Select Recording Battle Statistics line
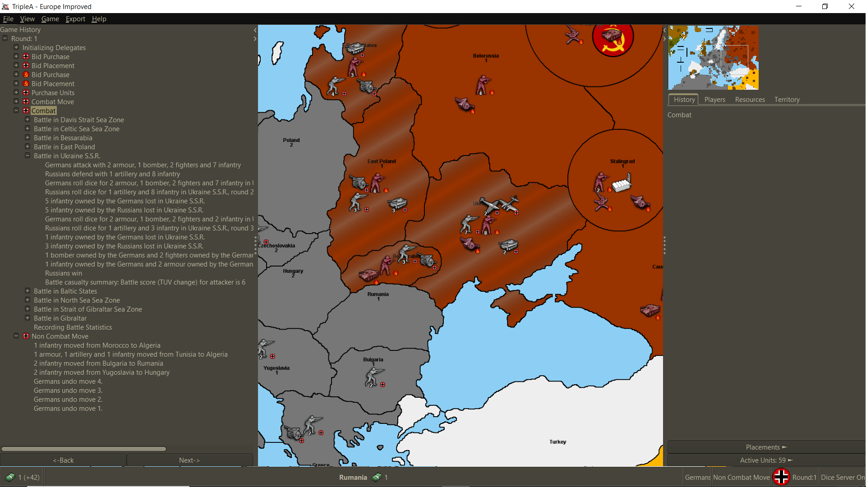866x487 pixels. [73, 327]
